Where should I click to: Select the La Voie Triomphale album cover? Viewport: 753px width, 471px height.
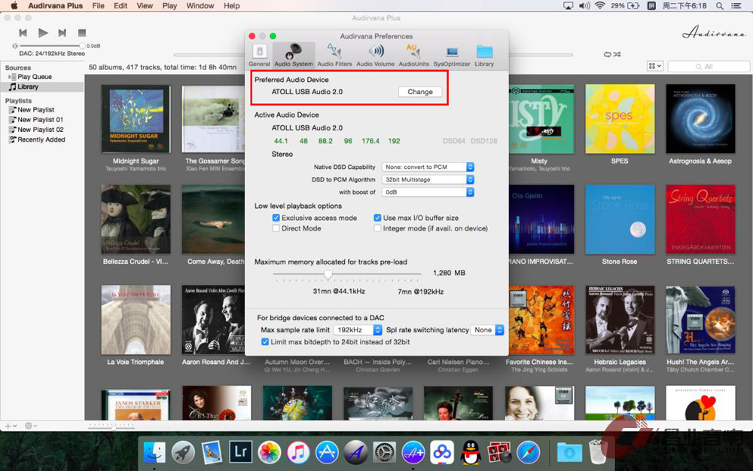136,320
